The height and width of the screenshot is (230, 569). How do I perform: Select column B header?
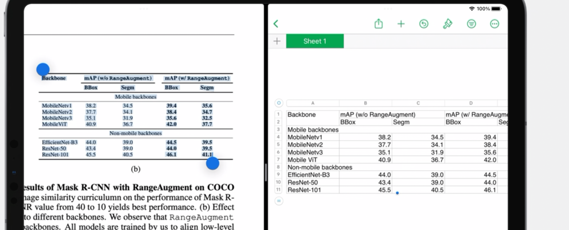(x=366, y=103)
